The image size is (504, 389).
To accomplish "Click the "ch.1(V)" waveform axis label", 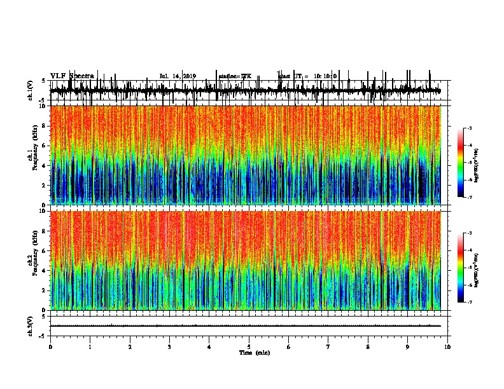I will [30, 90].
